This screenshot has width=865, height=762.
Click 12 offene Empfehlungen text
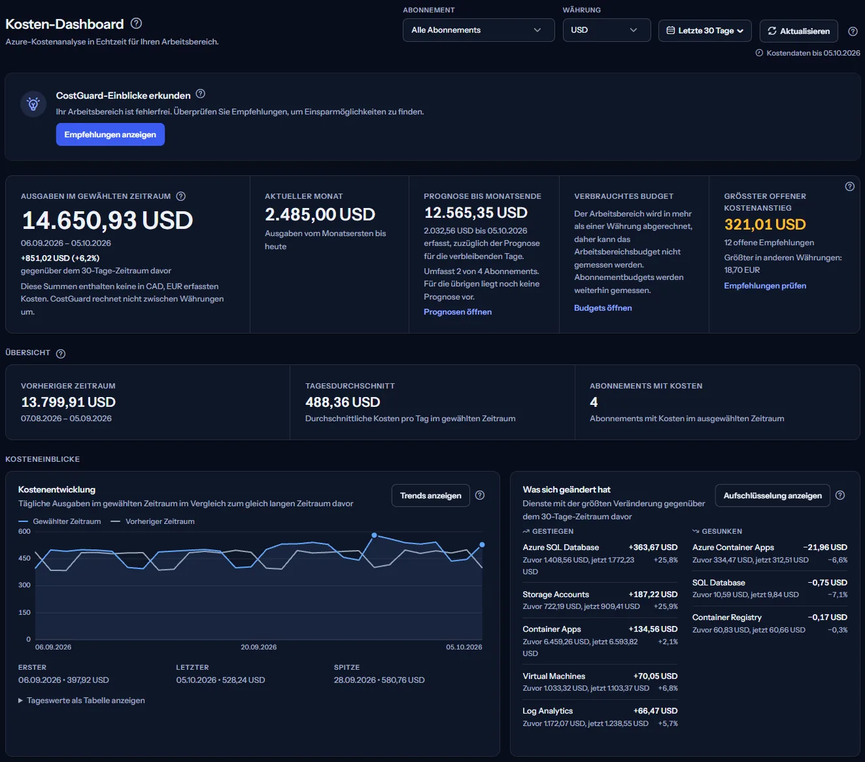[769, 243]
